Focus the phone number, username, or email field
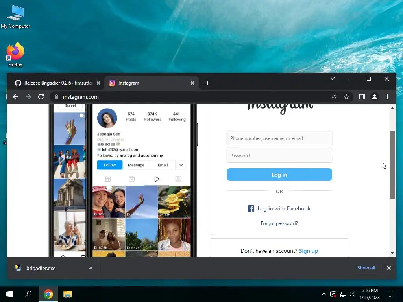Viewport: 403px width, 302px height. (x=279, y=138)
